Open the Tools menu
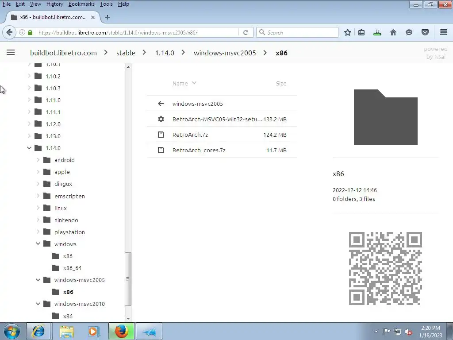 pyautogui.click(x=106, y=4)
